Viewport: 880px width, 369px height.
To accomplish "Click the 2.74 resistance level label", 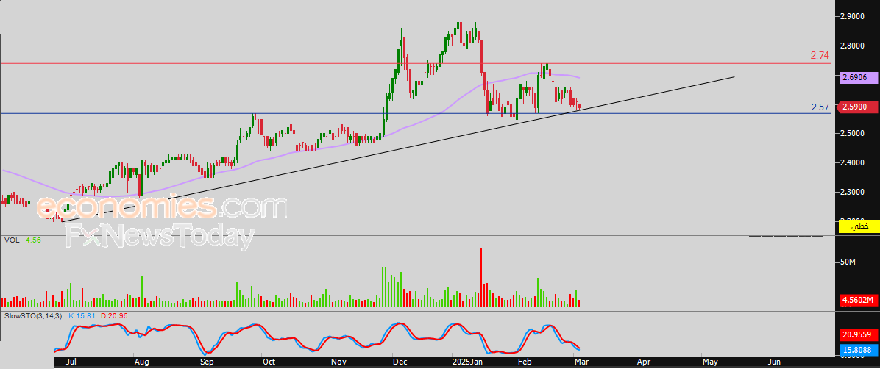I will [820, 56].
